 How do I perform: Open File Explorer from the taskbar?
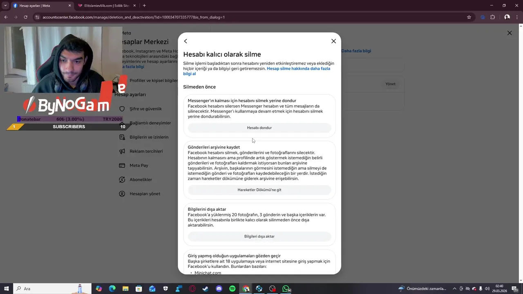(x=125, y=289)
